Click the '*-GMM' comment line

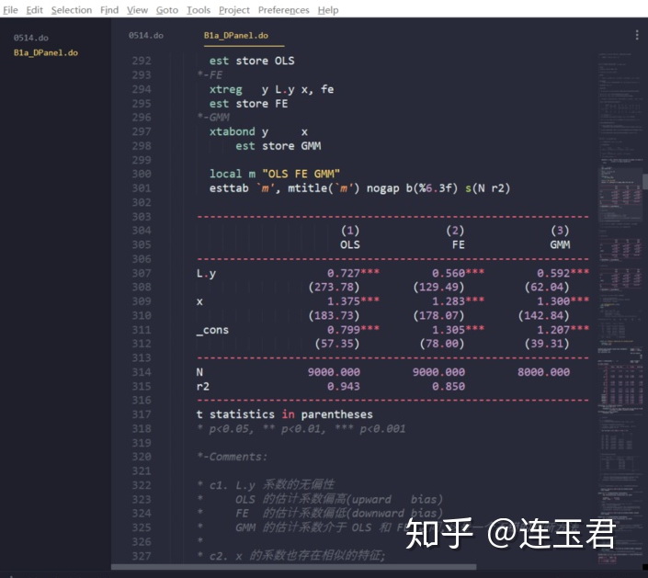[x=213, y=118]
